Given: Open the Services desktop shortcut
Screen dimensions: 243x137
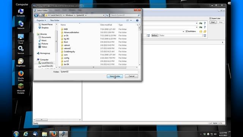Looking at the screenshot, I should [21, 50].
